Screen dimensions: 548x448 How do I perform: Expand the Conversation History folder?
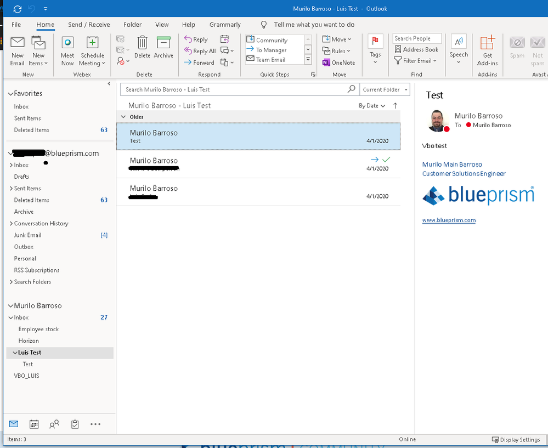[x=11, y=224]
